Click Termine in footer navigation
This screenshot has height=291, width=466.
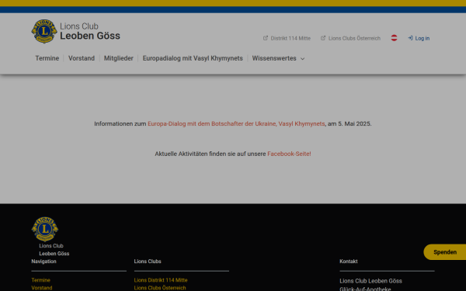(x=40, y=280)
